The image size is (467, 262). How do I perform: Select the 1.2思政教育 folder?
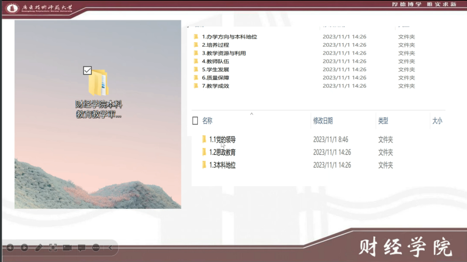[x=222, y=152]
